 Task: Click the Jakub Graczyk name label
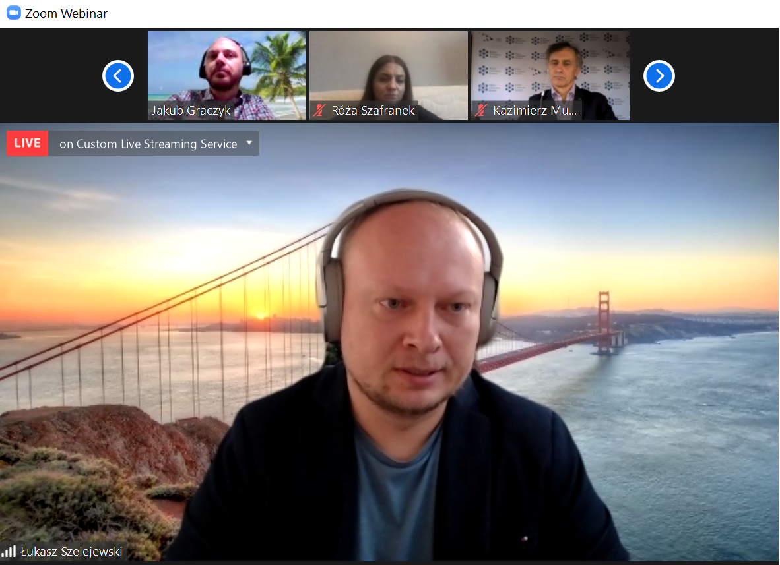191,111
